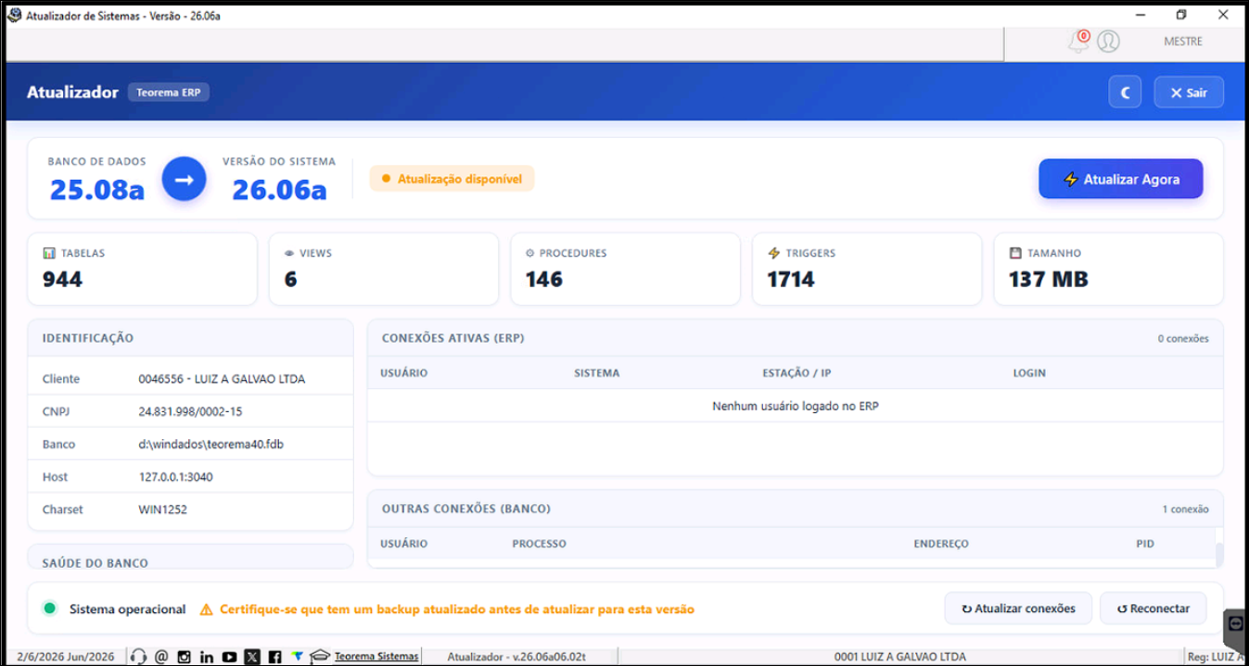
Task: Click the PROCESSO column header in Outras Conexões
Action: [539, 544]
